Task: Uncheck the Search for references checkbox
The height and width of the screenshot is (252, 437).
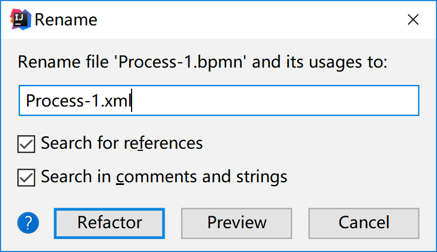Action: pos(27,144)
